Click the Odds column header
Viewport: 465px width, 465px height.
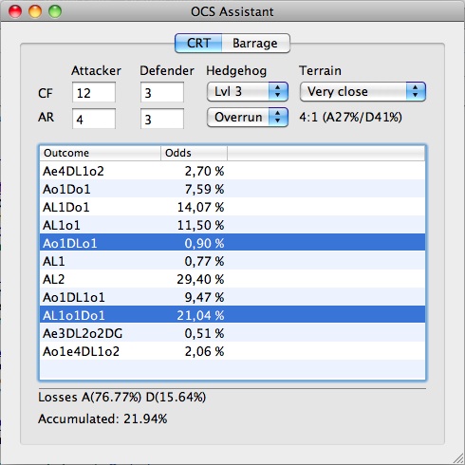pos(195,153)
